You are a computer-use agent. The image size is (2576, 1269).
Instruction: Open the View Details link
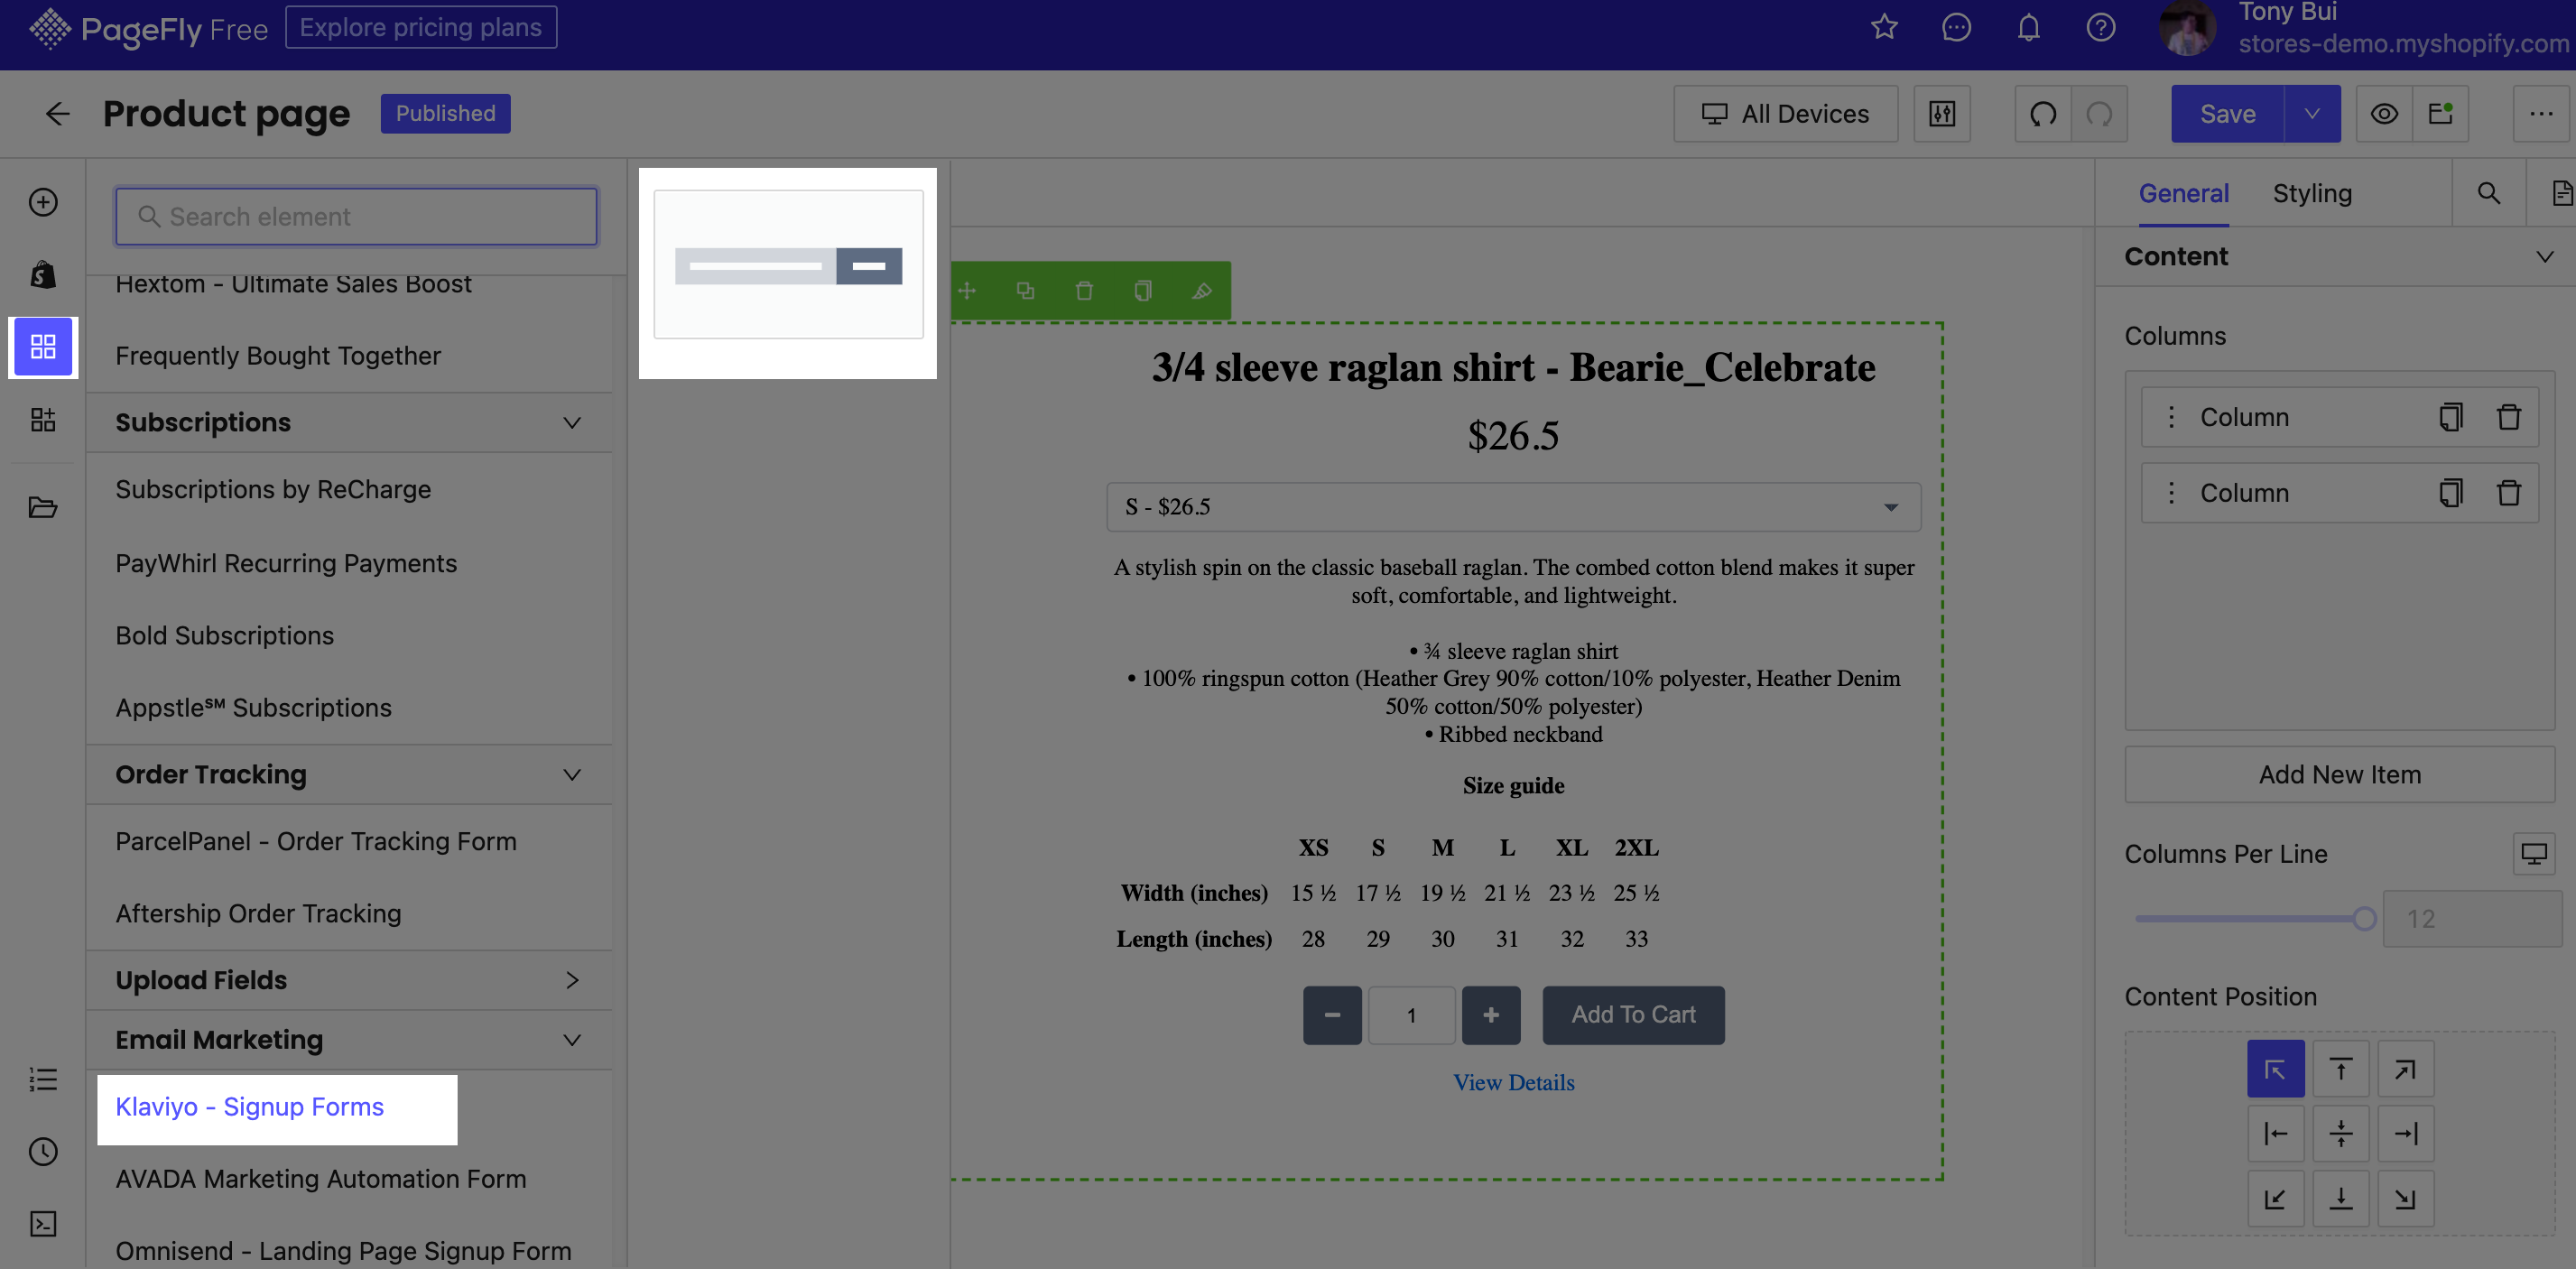pyautogui.click(x=1513, y=1082)
